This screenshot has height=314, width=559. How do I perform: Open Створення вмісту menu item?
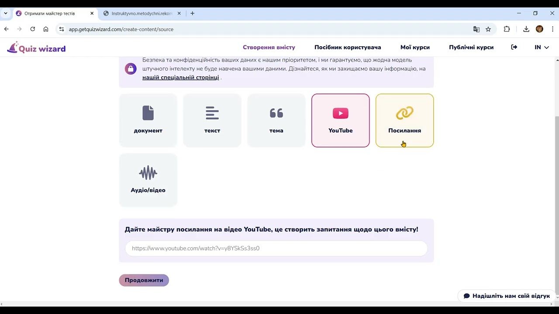coord(269,47)
